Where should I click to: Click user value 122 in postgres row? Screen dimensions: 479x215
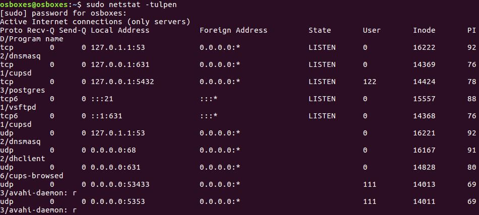pos(370,82)
